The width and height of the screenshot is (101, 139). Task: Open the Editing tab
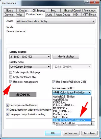pyautogui.click(x=10, y=11)
